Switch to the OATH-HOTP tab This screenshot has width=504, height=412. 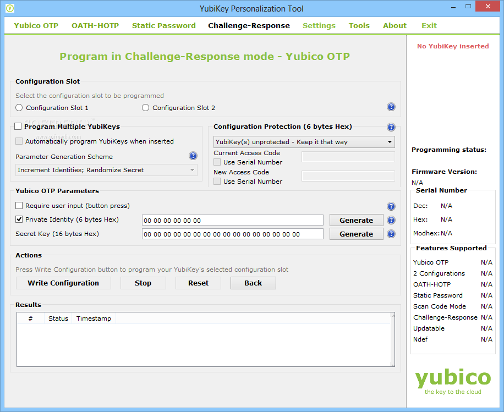(95, 25)
